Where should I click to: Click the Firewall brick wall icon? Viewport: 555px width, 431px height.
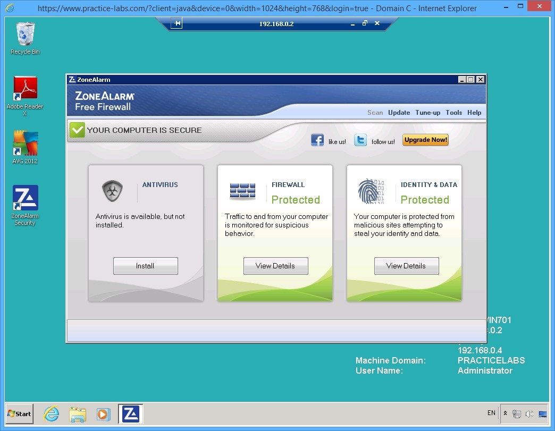pos(242,191)
